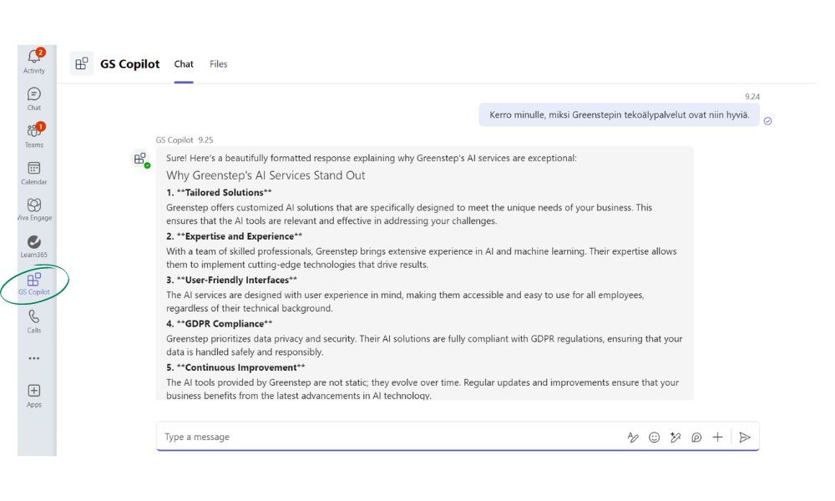
Task: Select the Chat tab
Action: (184, 64)
